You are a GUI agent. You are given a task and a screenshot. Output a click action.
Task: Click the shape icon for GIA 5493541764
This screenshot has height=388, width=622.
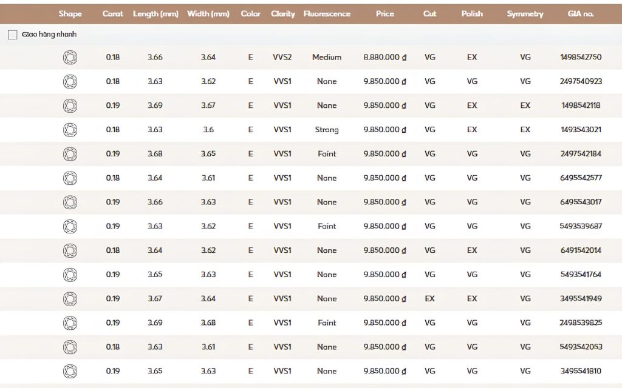click(70, 275)
